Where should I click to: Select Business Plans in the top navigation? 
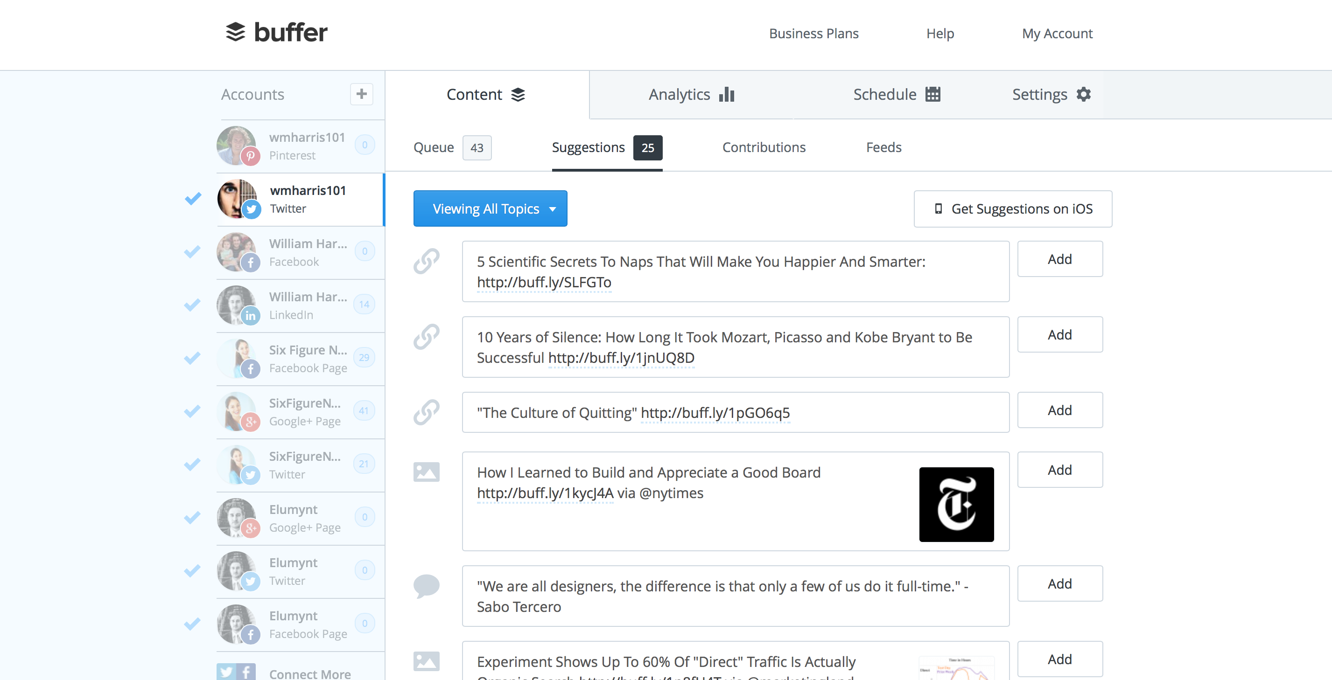[813, 33]
